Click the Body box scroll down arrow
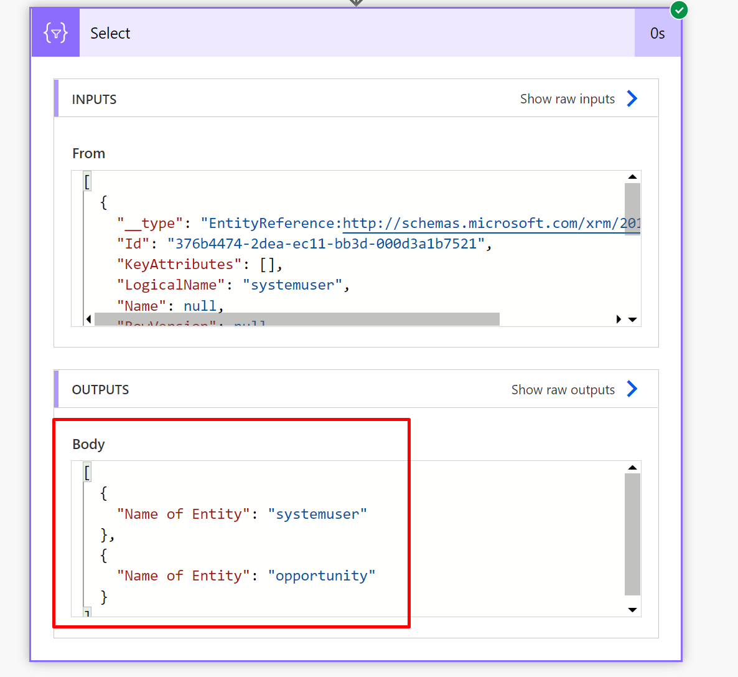738x677 pixels. click(632, 610)
